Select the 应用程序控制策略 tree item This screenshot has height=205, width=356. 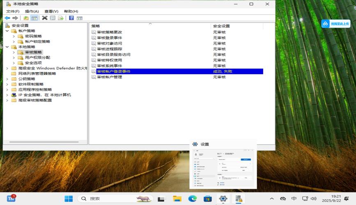35,89
